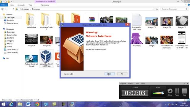Switch to VirtualBox installer taskbar icon

[x=72, y=104]
